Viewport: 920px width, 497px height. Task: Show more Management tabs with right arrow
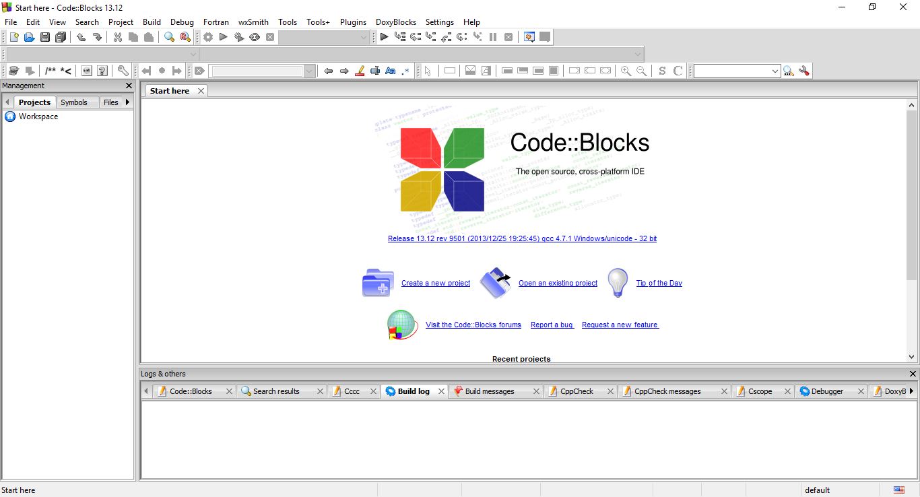[x=127, y=102]
